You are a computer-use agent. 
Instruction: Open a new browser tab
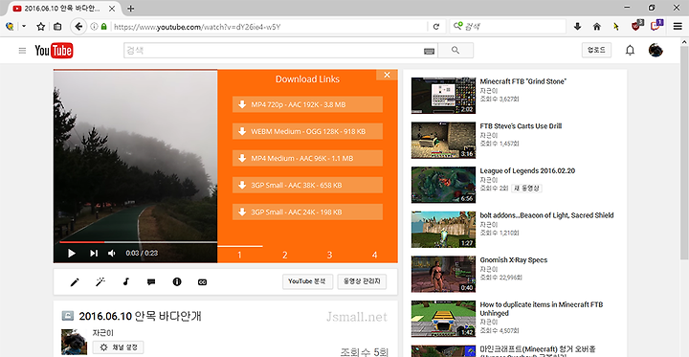130,9
